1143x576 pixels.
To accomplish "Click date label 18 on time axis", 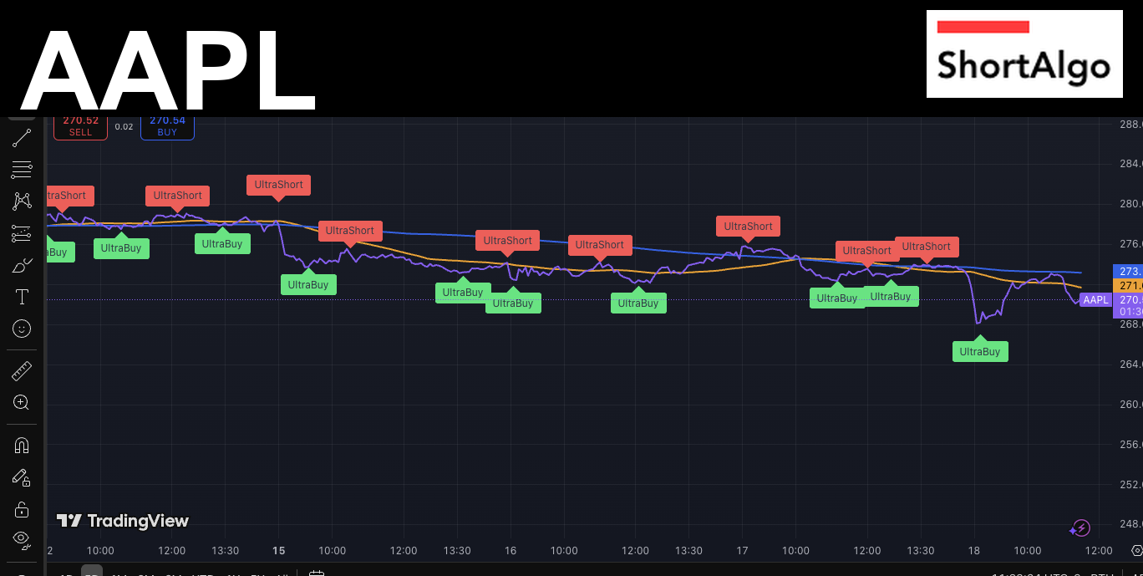I will pos(974,551).
